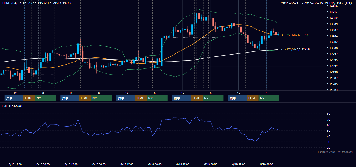Select the LDN session box above 6/16 12:00

tap(85, 98)
